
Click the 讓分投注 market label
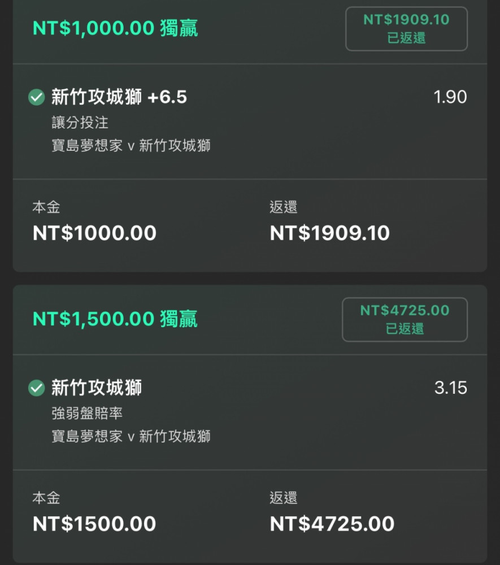[x=80, y=123]
